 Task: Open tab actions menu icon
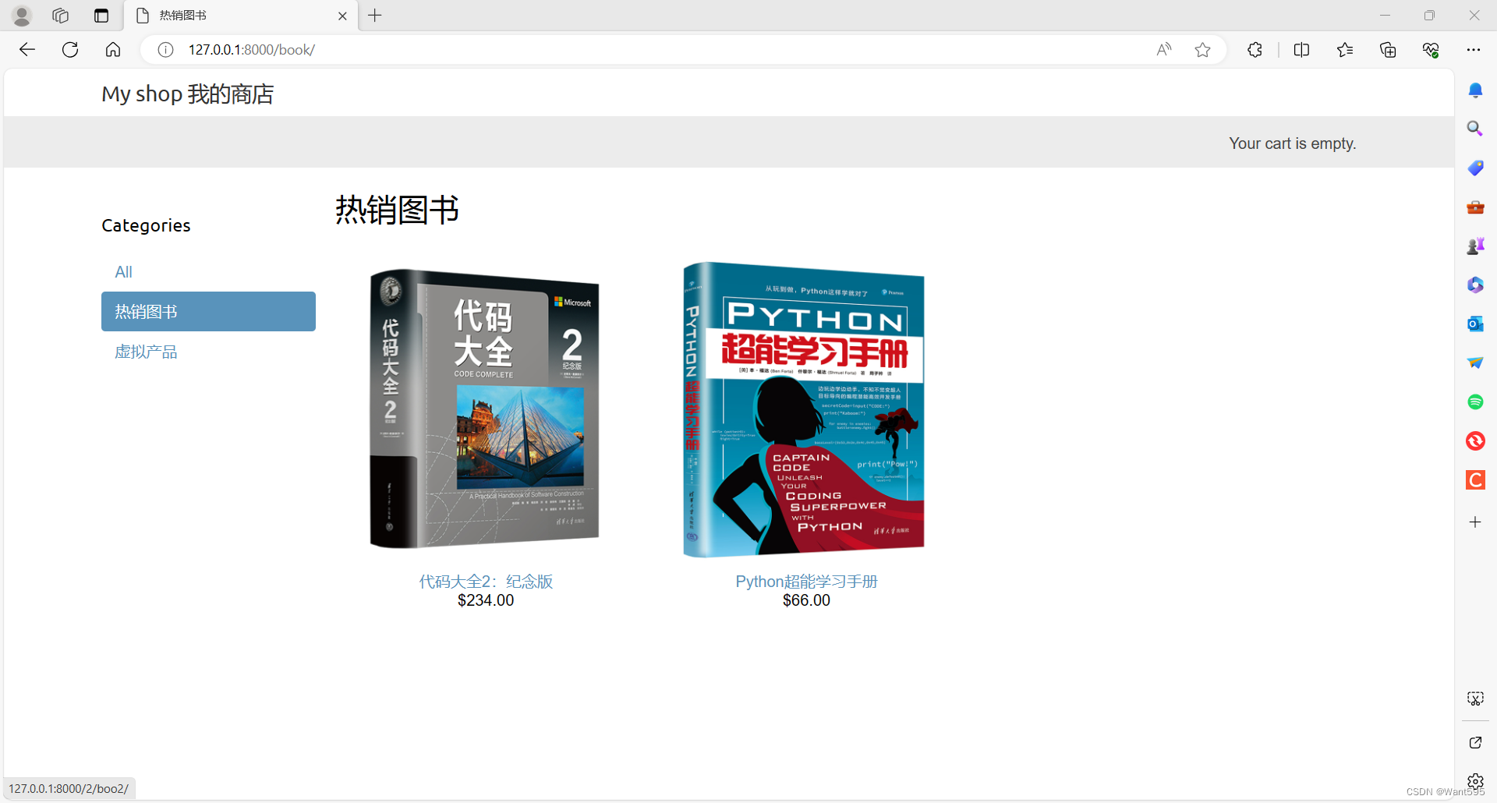[101, 16]
